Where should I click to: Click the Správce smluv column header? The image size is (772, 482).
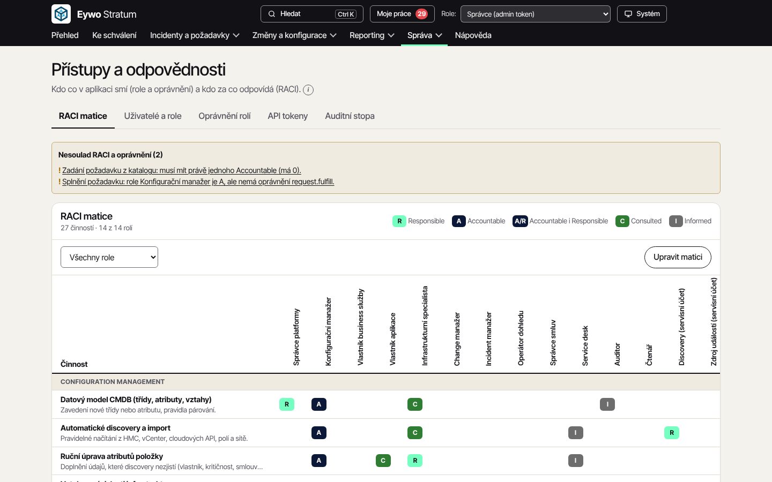(553, 343)
